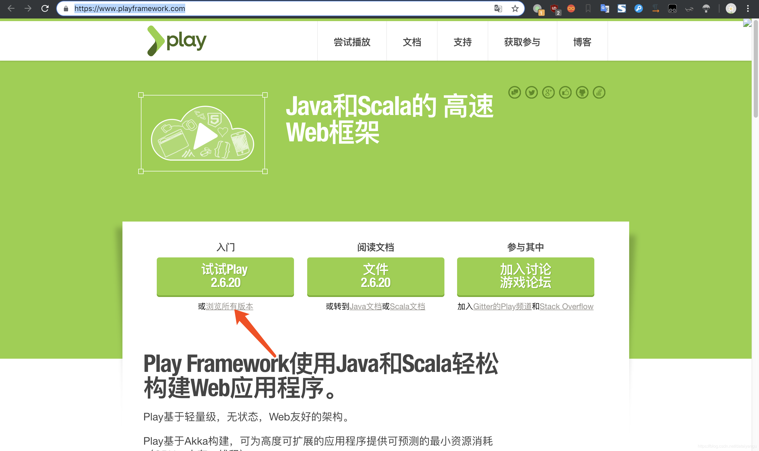Viewport: 759px width, 451px height.
Task: Click the 阅读文档 column heading
Action: [376, 247]
